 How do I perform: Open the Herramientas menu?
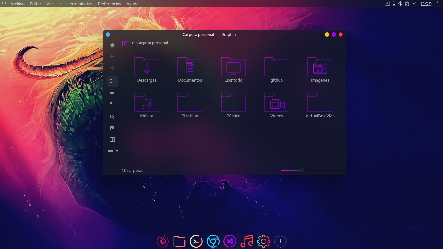[79, 4]
